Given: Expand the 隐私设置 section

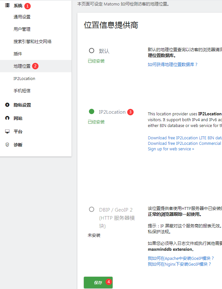Looking at the screenshot, I should 22,105.
